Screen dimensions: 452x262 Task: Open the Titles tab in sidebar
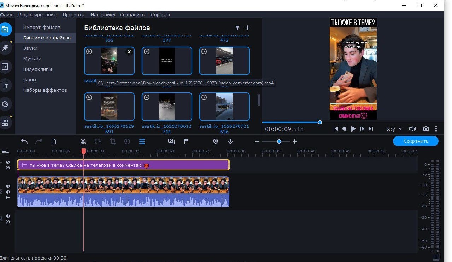point(5,85)
